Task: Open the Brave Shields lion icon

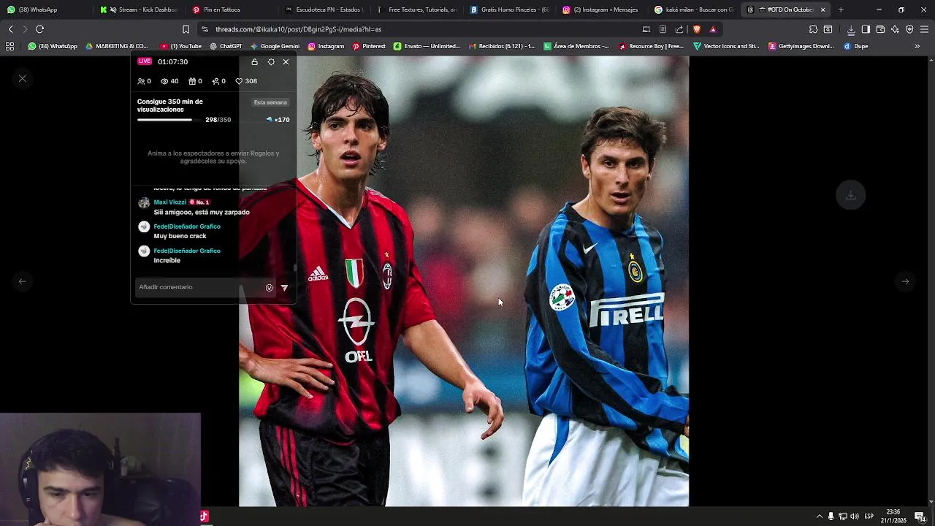Action: tap(696, 29)
